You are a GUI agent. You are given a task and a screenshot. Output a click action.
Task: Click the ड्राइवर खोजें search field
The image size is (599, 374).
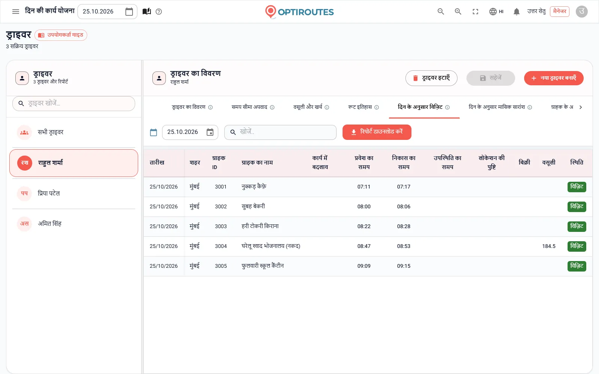(x=74, y=104)
